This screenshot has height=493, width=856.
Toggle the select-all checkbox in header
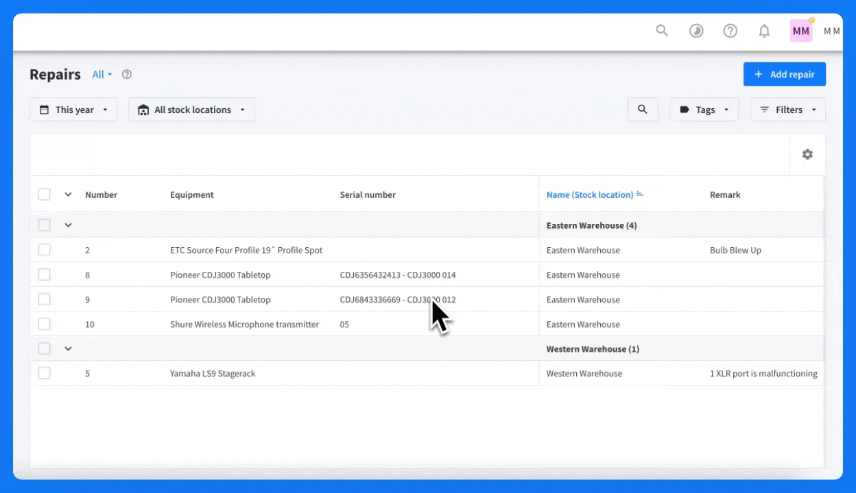[x=45, y=194]
